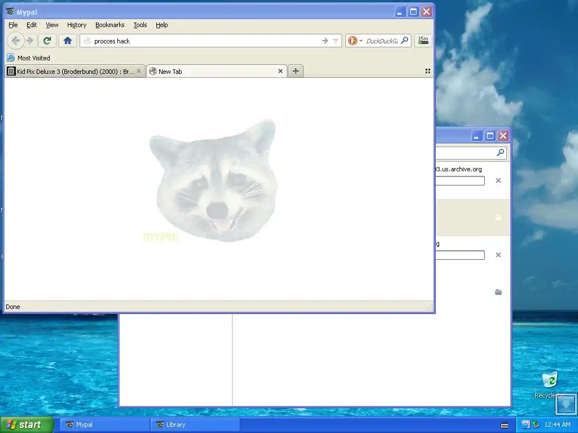Click the Safely Remove Hardware tray icon
This screenshot has width=578, height=433.
click(x=536, y=425)
